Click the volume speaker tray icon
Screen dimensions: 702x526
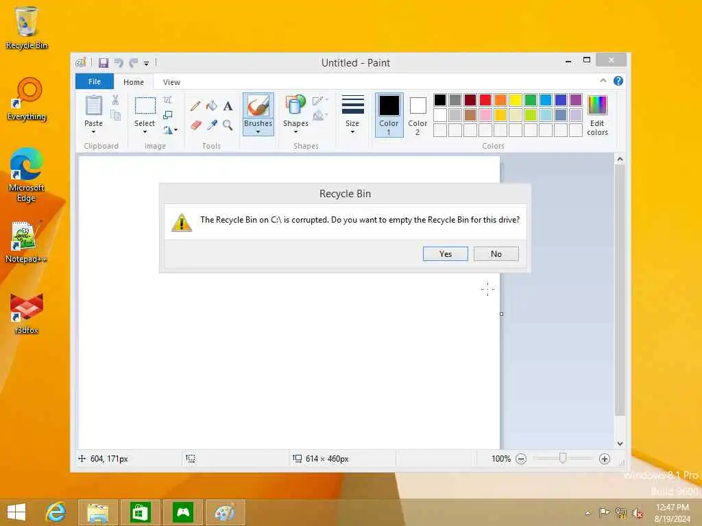coord(637,513)
